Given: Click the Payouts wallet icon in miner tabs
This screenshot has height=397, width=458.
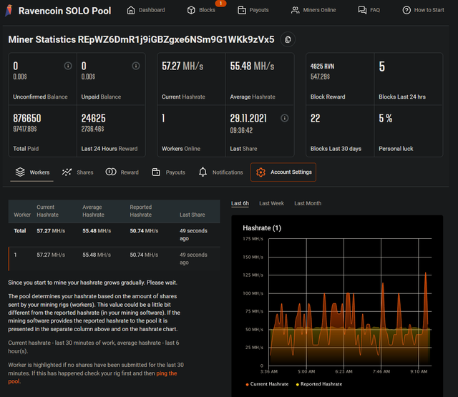Looking at the screenshot, I should tap(156, 172).
